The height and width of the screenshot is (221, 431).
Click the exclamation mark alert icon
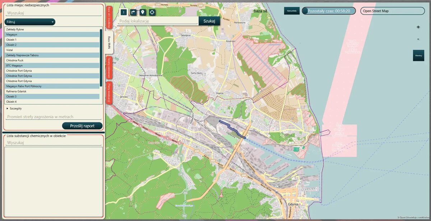124,12
